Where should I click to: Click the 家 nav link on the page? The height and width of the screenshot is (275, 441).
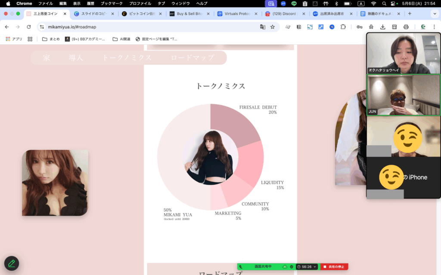[x=47, y=58]
